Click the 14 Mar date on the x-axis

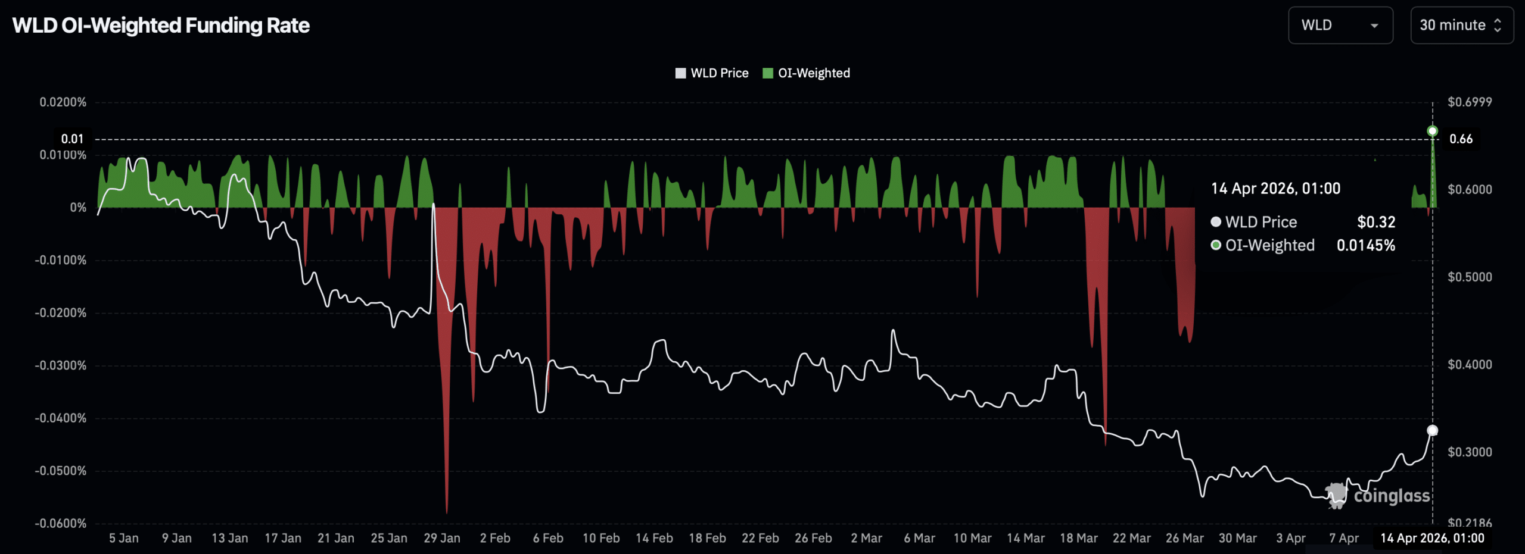tap(1026, 539)
